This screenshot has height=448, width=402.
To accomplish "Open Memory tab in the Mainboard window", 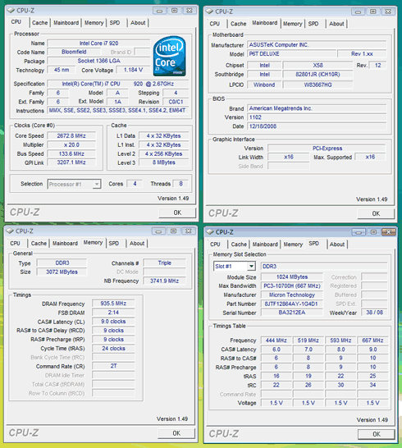I will pyautogui.click(x=293, y=24).
